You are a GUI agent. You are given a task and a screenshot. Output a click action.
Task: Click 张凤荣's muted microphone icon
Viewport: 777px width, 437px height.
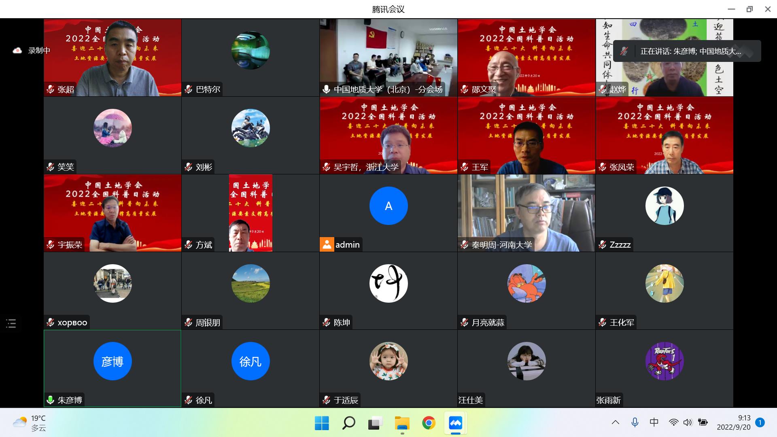(603, 167)
